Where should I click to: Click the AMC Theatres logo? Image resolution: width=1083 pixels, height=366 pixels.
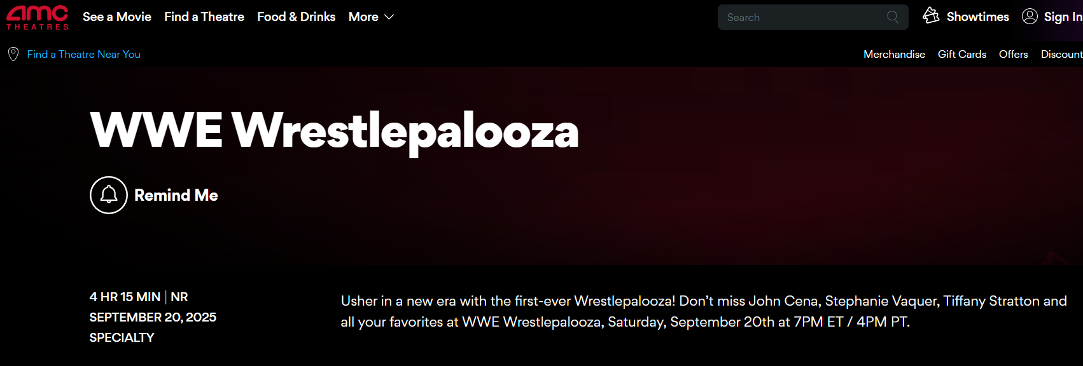click(38, 17)
